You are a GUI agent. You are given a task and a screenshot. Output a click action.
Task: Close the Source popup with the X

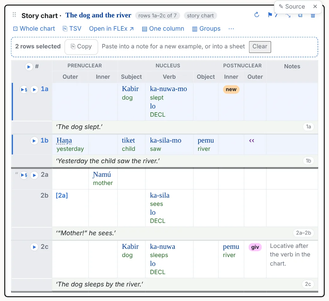[315, 7]
